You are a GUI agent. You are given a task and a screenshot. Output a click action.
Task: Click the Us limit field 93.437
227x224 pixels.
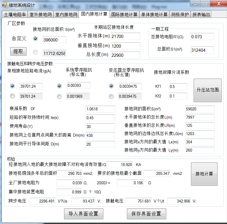[x=83, y=201]
